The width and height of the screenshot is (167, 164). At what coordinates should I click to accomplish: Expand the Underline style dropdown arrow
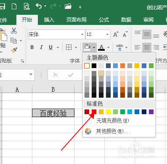click(x=58, y=47)
